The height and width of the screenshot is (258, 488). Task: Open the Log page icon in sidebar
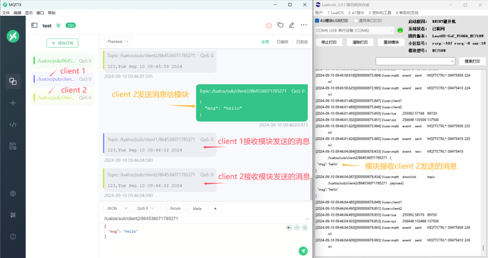click(13, 146)
